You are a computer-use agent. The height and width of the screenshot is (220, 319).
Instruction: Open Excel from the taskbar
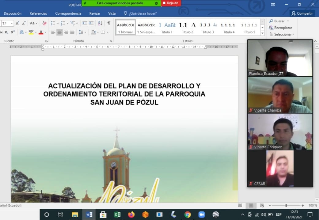[x=117, y=214]
